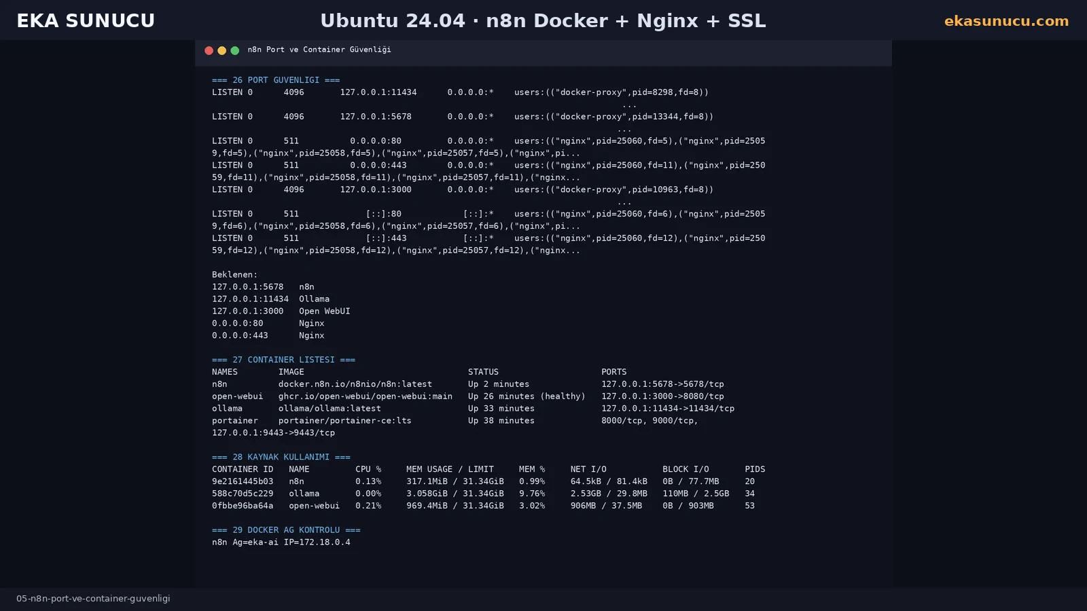The width and height of the screenshot is (1087, 611).
Task: Click the CPU % column header
Action: [368, 470]
